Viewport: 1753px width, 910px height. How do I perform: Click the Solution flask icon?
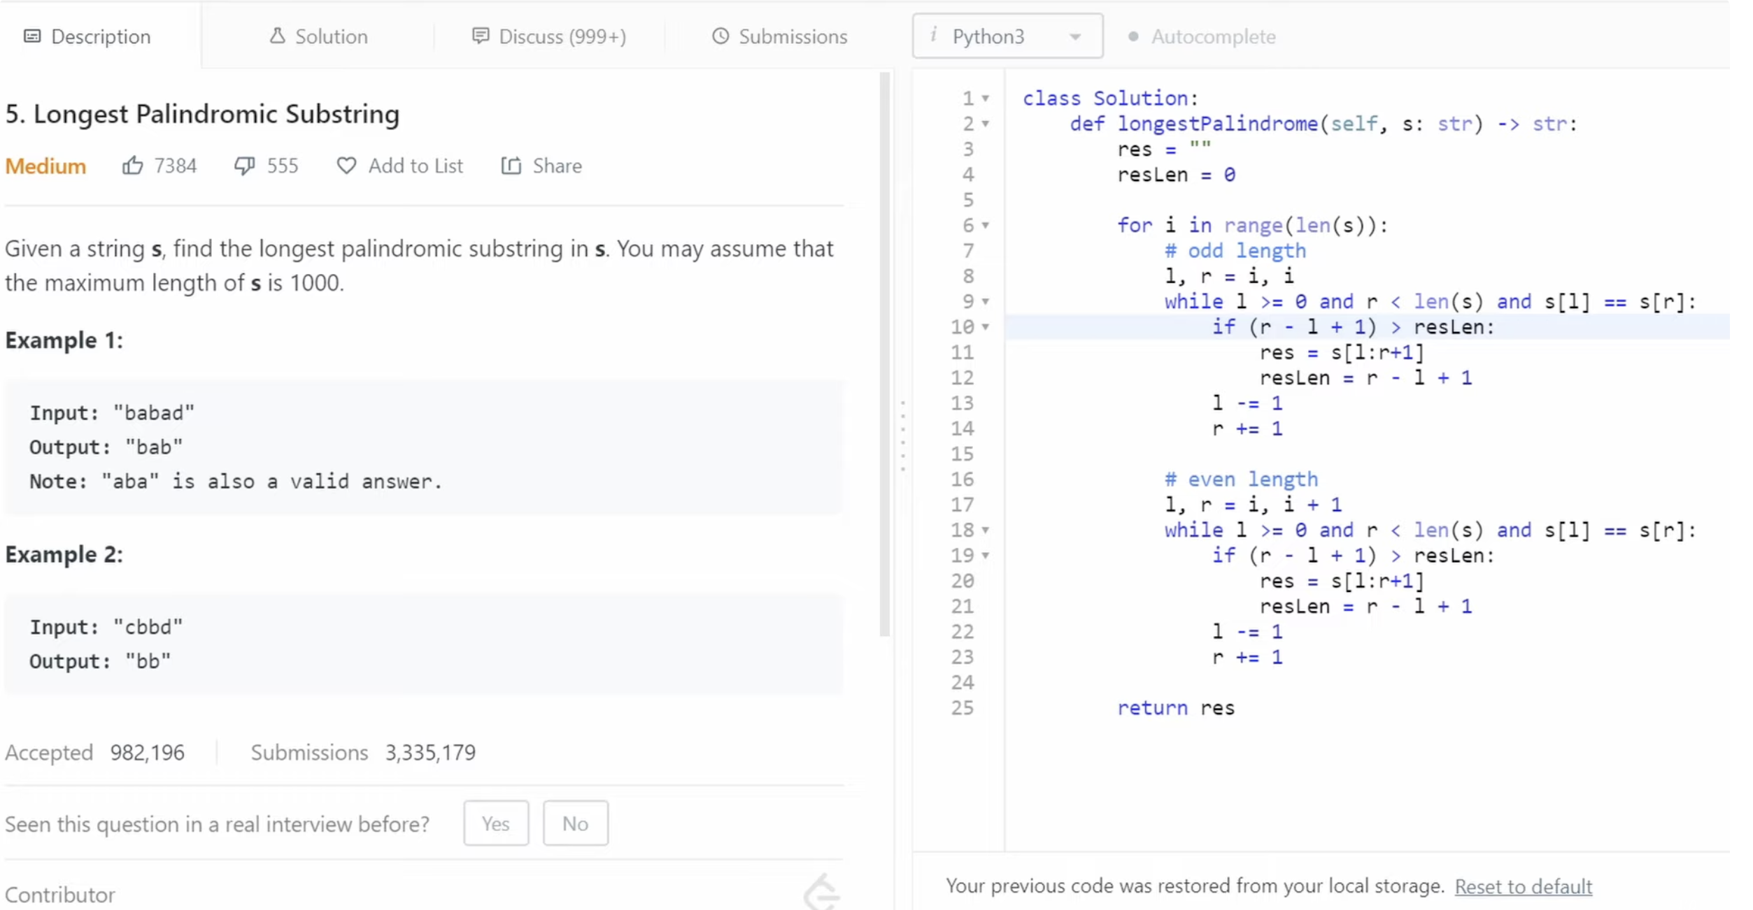click(277, 36)
